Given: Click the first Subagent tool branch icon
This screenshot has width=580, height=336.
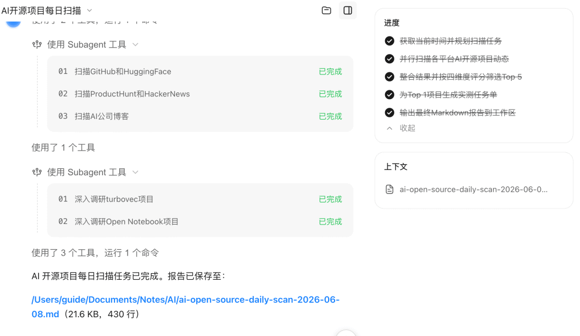Looking at the screenshot, I should (x=37, y=44).
